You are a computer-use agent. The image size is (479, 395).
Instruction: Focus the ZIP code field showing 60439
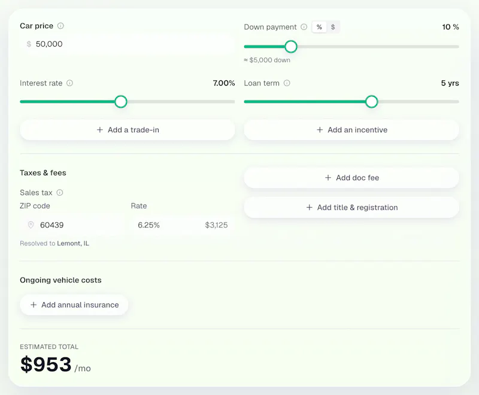[72, 225]
